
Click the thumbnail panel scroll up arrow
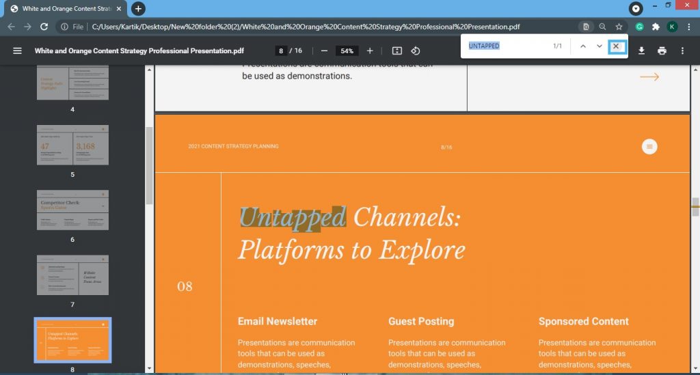[149, 70]
